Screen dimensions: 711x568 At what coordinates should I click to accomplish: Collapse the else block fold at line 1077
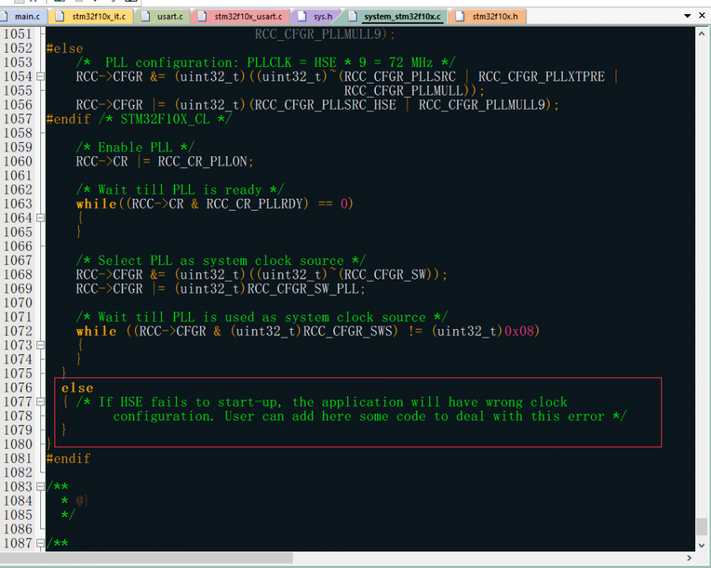(x=41, y=402)
